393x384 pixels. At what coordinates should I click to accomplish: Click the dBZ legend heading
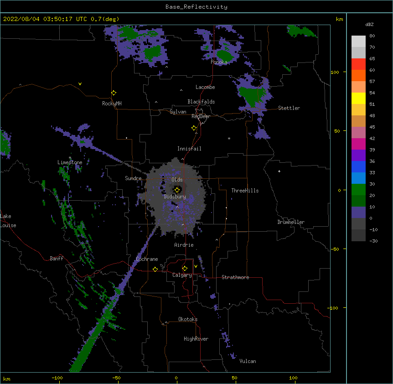[x=369, y=25]
